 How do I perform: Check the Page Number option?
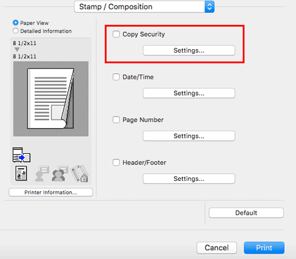(116, 119)
